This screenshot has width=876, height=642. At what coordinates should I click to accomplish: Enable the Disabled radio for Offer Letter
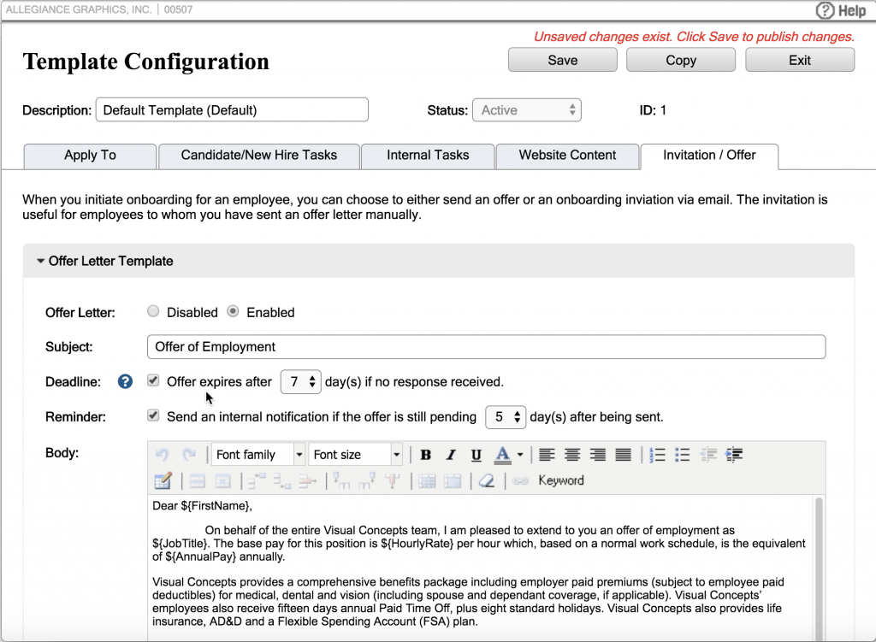(152, 311)
